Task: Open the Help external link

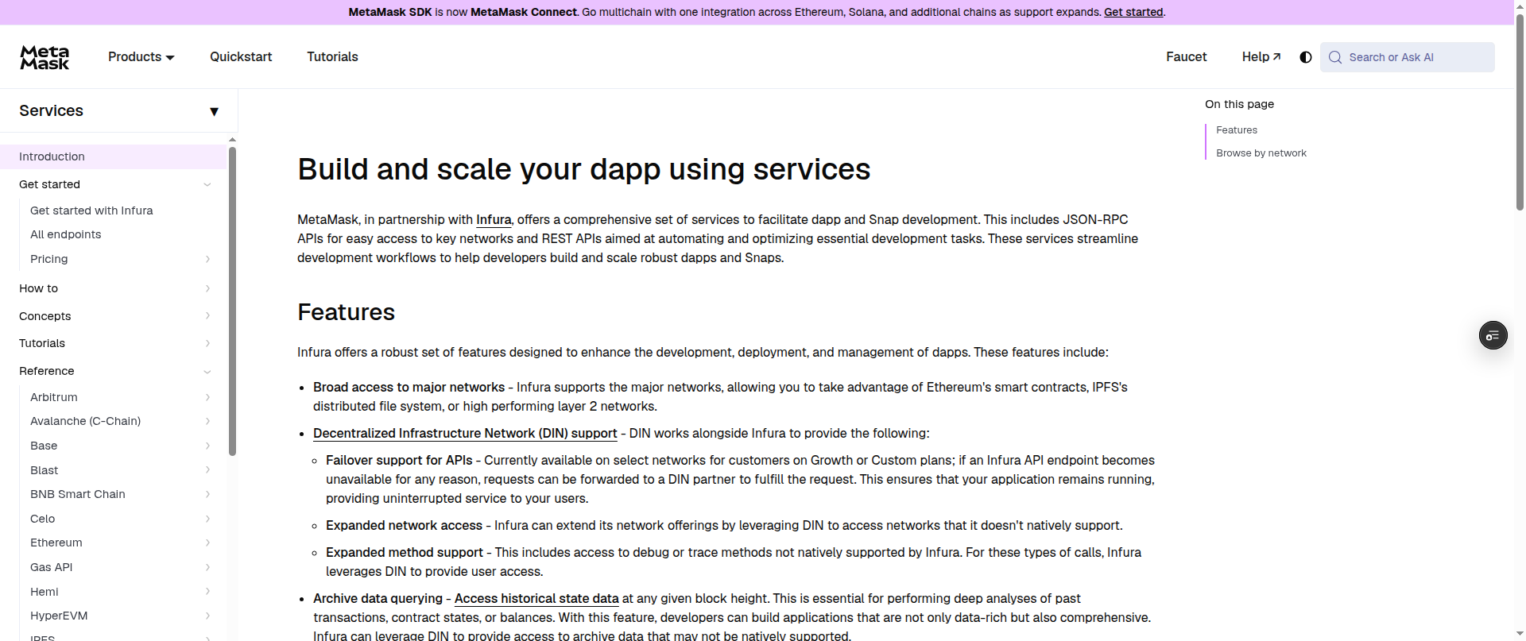Action: coord(1261,57)
